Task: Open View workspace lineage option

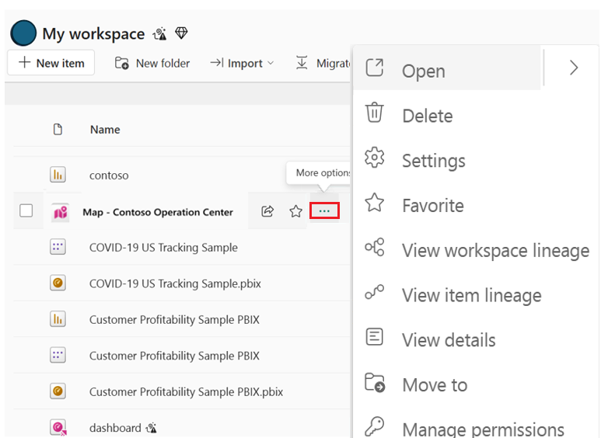Action: click(x=495, y=251)
